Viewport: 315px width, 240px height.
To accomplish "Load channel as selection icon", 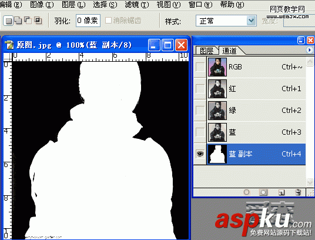I will pos(247,192).
